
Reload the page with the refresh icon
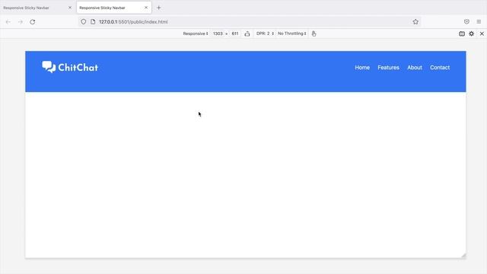point(32,22)
